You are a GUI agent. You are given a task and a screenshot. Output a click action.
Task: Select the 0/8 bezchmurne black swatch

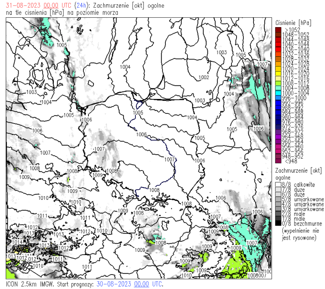(278, 223)
